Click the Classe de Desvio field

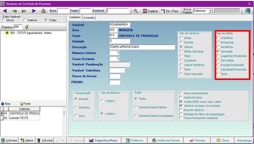(115, 76)
